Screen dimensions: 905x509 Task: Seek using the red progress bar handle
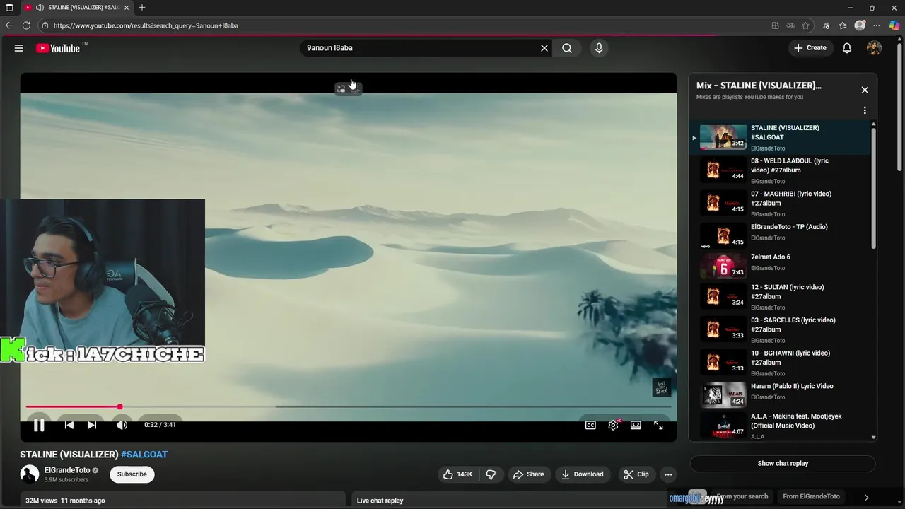pos(120,406)
